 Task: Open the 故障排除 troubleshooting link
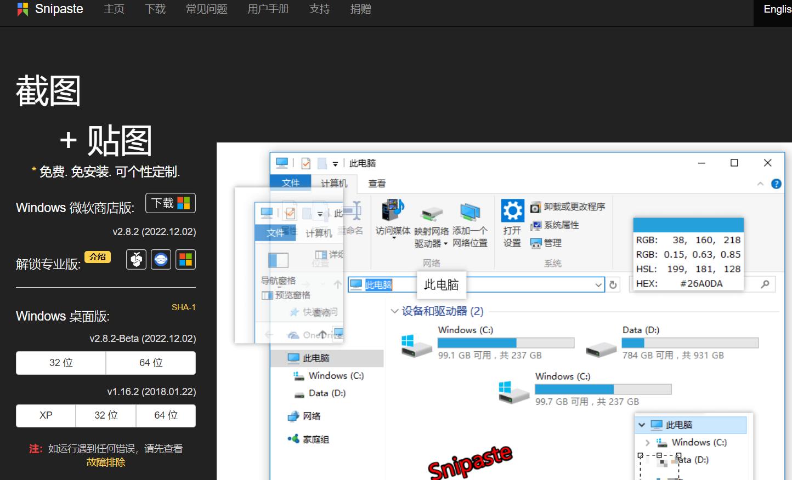pos(106,462)
